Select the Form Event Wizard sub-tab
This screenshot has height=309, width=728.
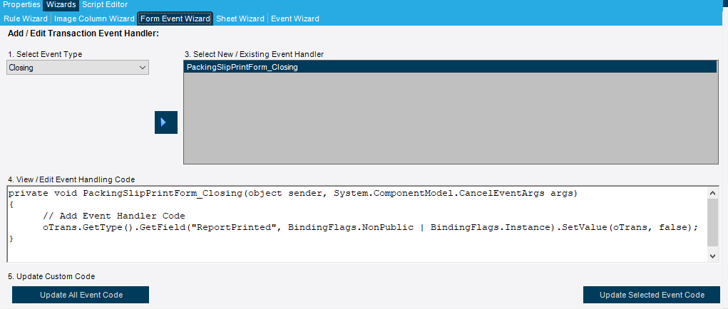click(175, 19)
